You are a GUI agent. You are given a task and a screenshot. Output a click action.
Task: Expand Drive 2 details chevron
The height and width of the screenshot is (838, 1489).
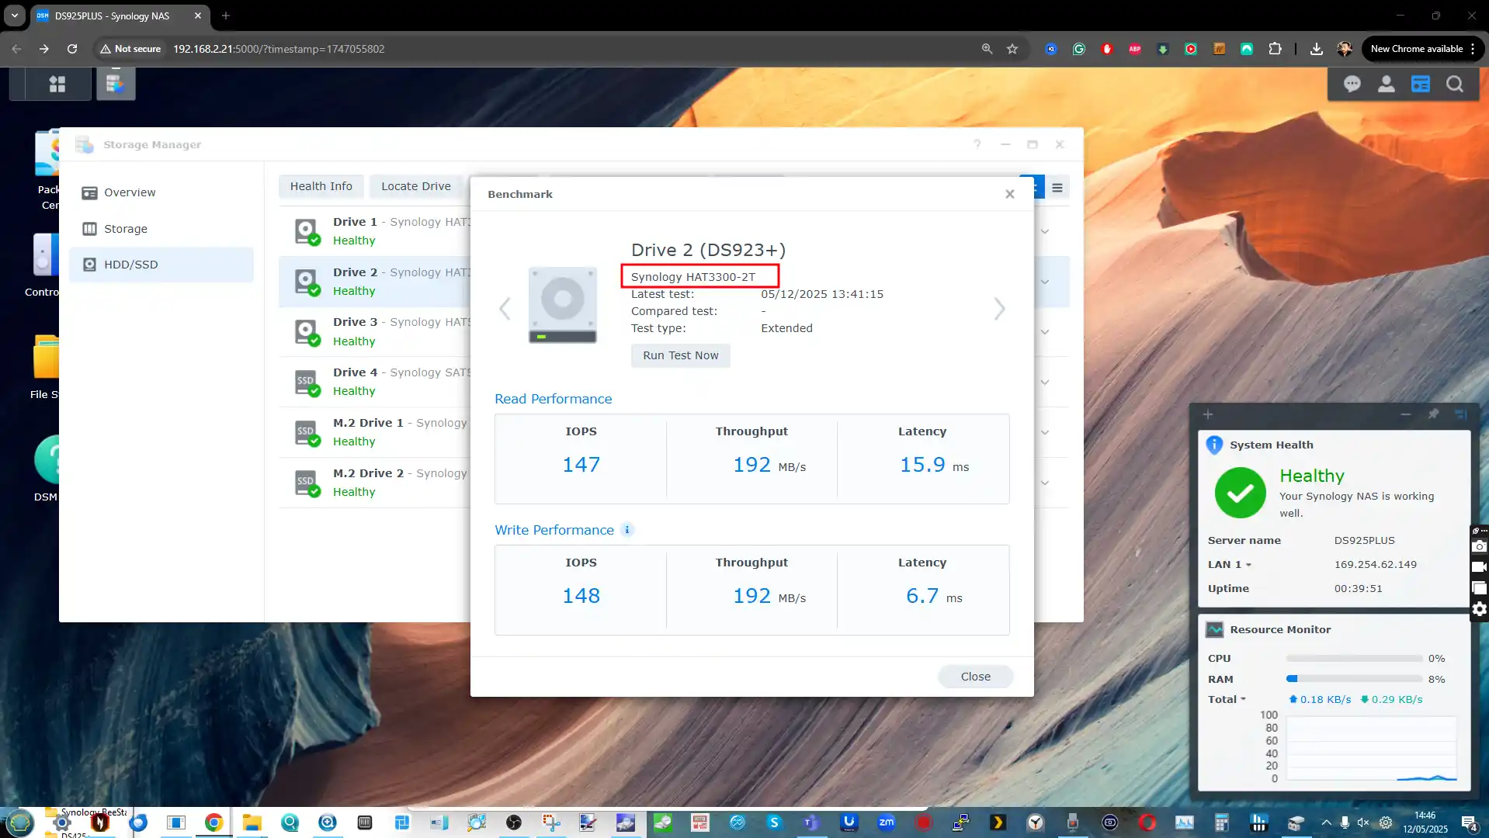pos(1044,282)
